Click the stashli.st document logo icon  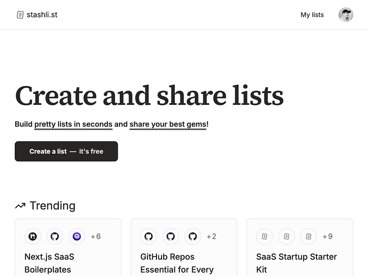click(x=20, y=15)
